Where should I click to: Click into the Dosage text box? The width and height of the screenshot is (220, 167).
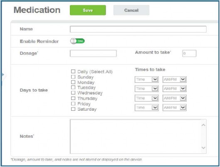tap(93, 53)
